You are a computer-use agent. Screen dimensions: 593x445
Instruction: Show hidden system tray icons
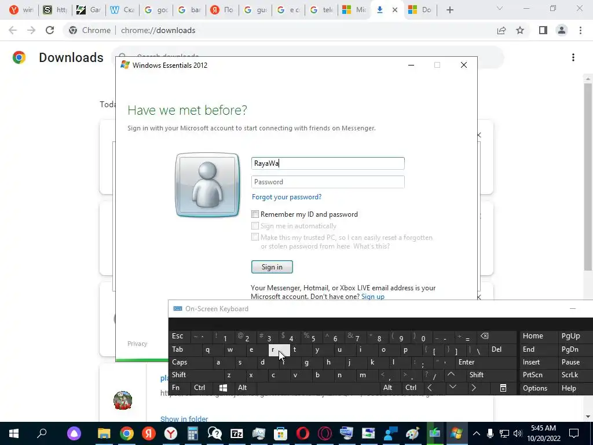coord(477,433)
